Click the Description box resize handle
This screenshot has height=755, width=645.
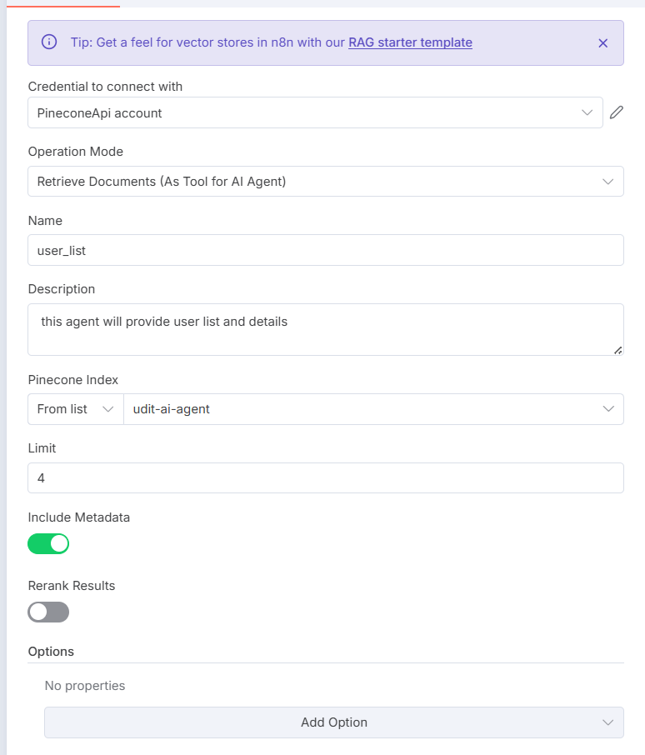point(617,350)
